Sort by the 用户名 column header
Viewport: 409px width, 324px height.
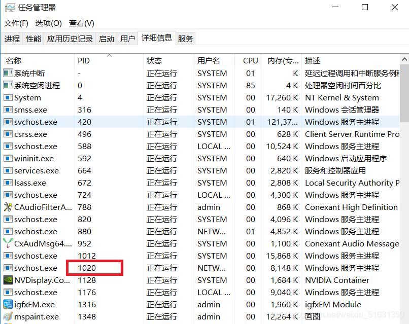click(x=215, y=60)
